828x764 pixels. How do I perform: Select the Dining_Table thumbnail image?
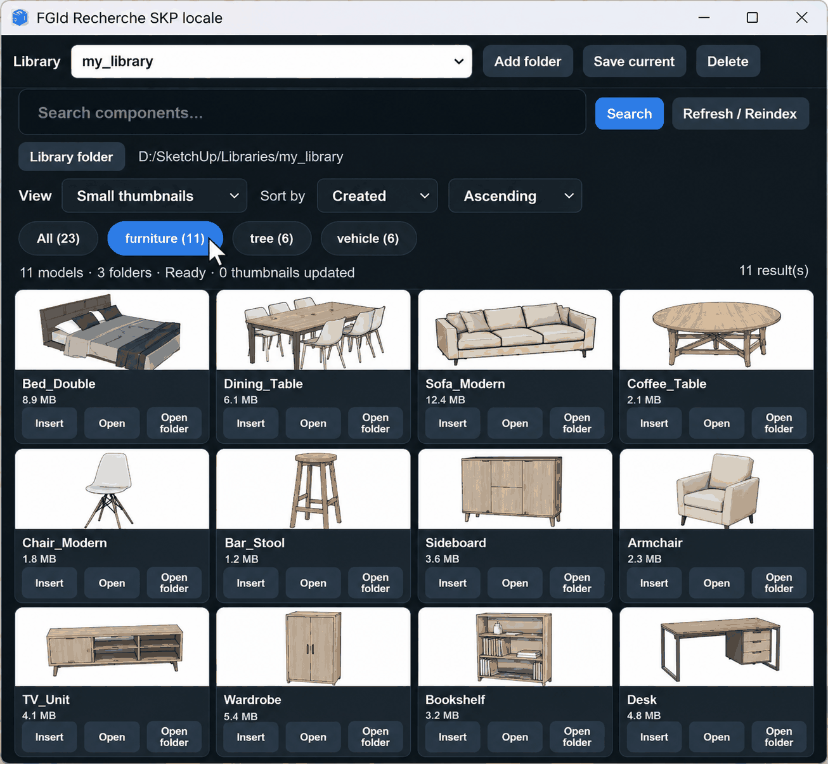pyautogui.click(x=313, y=330)
